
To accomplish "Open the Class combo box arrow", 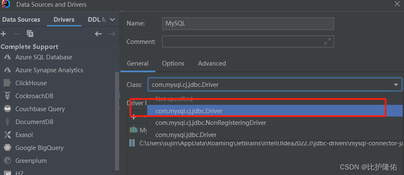I will coord(396,85).
